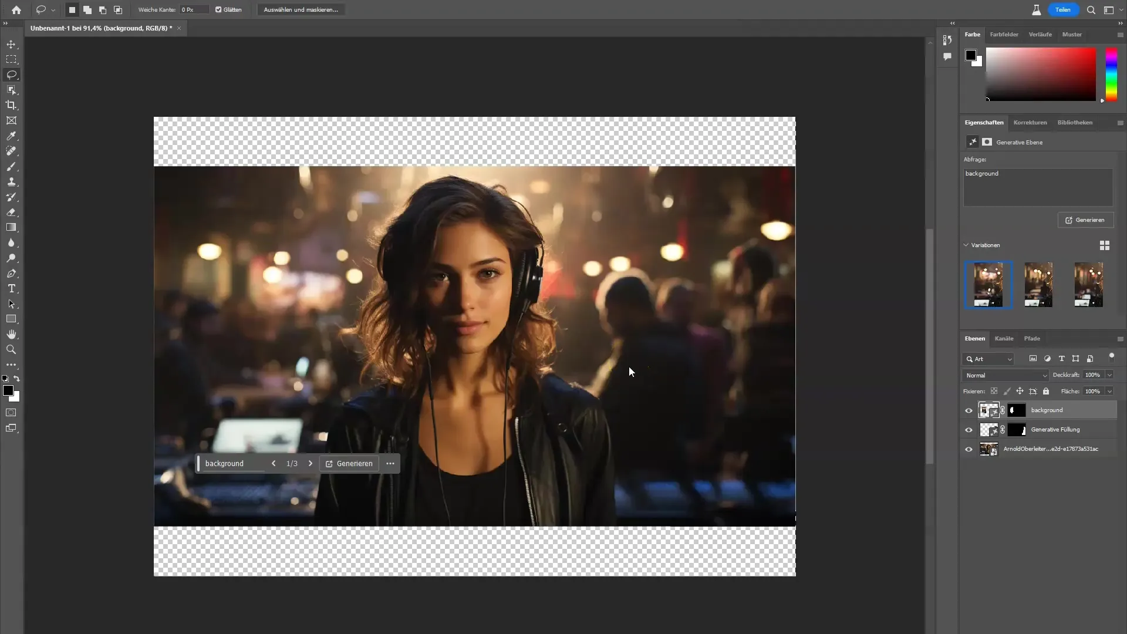
Task: Switch to the Bibliotheken tab
Action: (x=1075, y=122)
